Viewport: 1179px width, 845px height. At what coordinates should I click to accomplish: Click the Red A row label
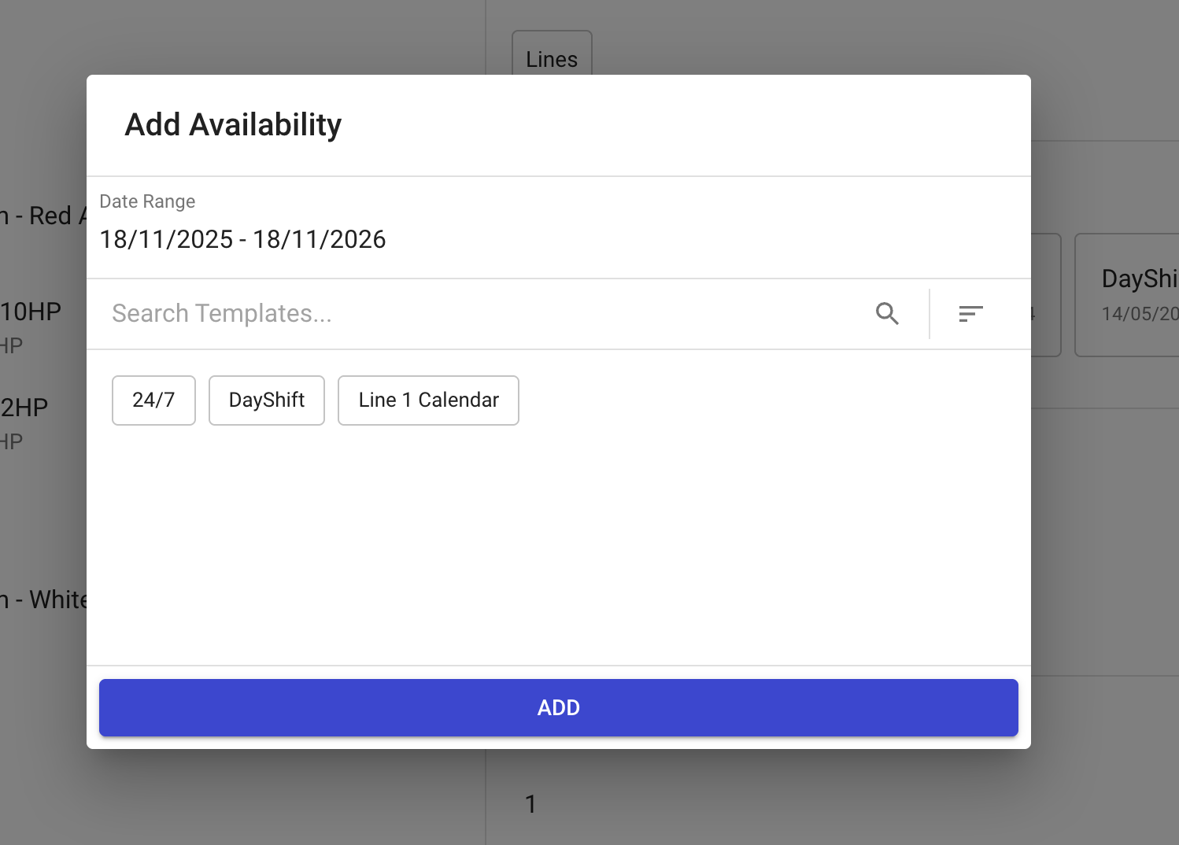click(x=43, y=216)
